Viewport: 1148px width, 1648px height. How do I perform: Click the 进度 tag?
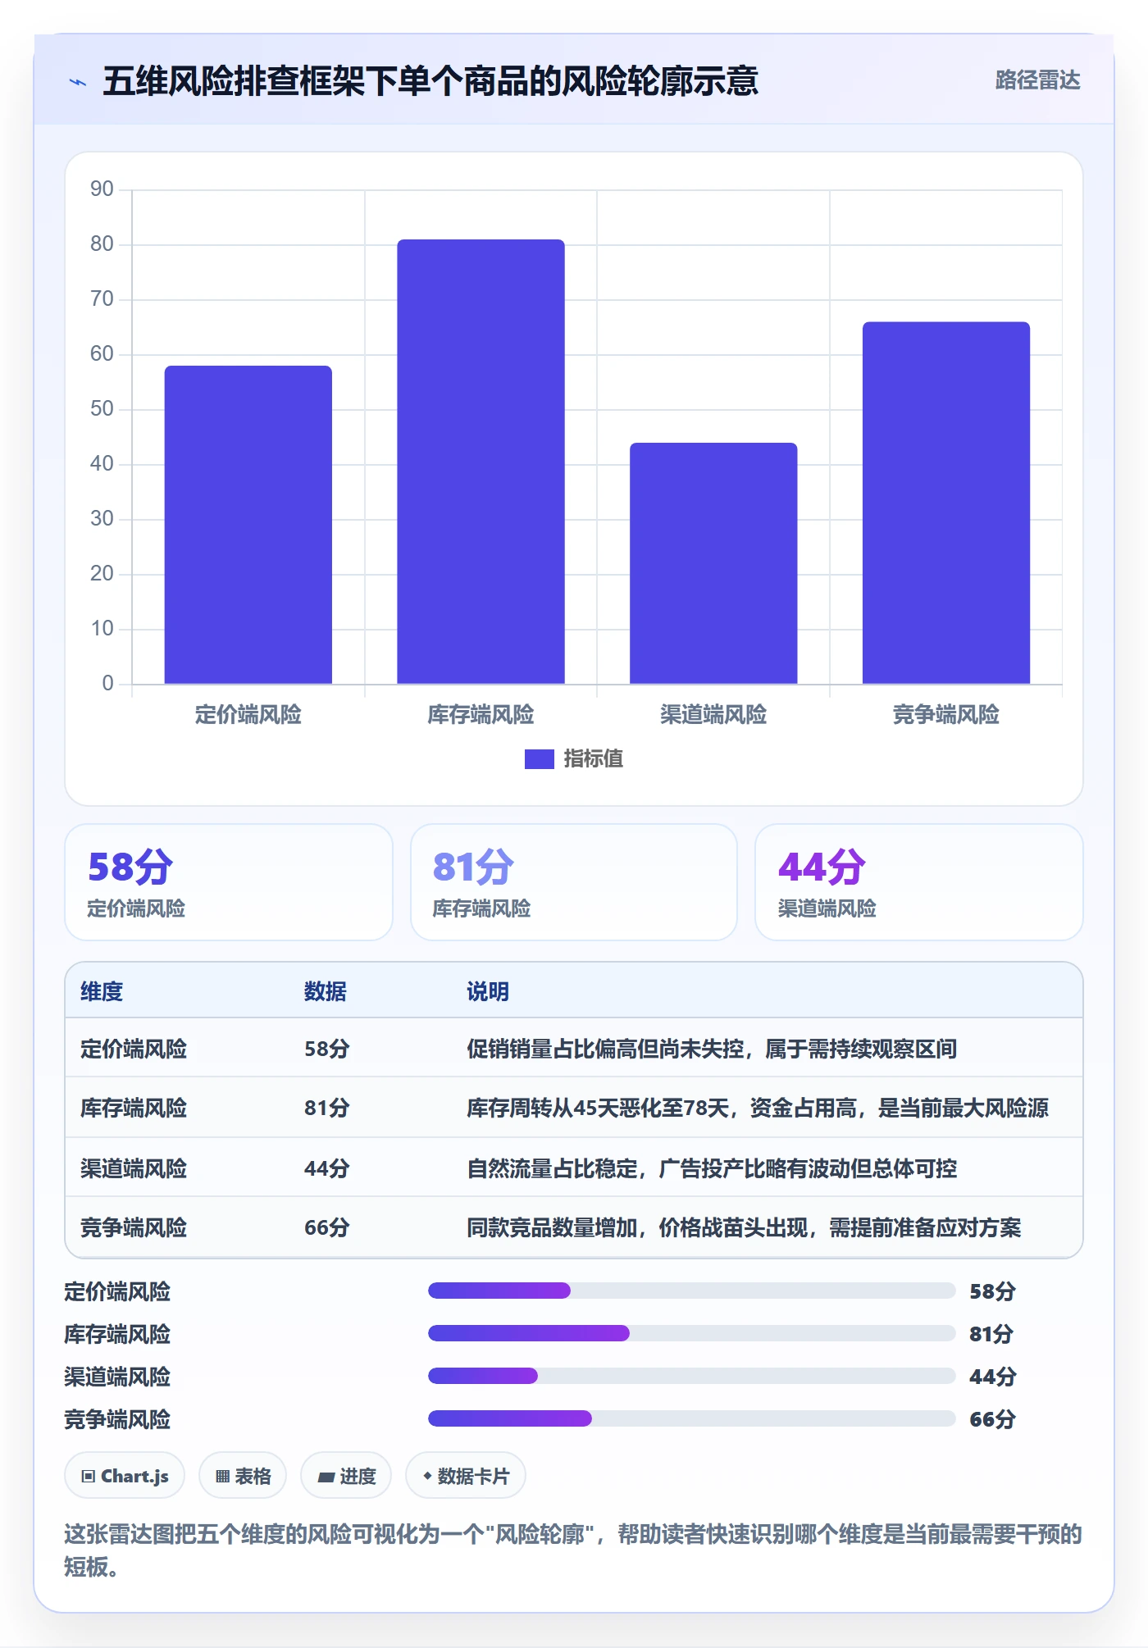(346, 1476)
